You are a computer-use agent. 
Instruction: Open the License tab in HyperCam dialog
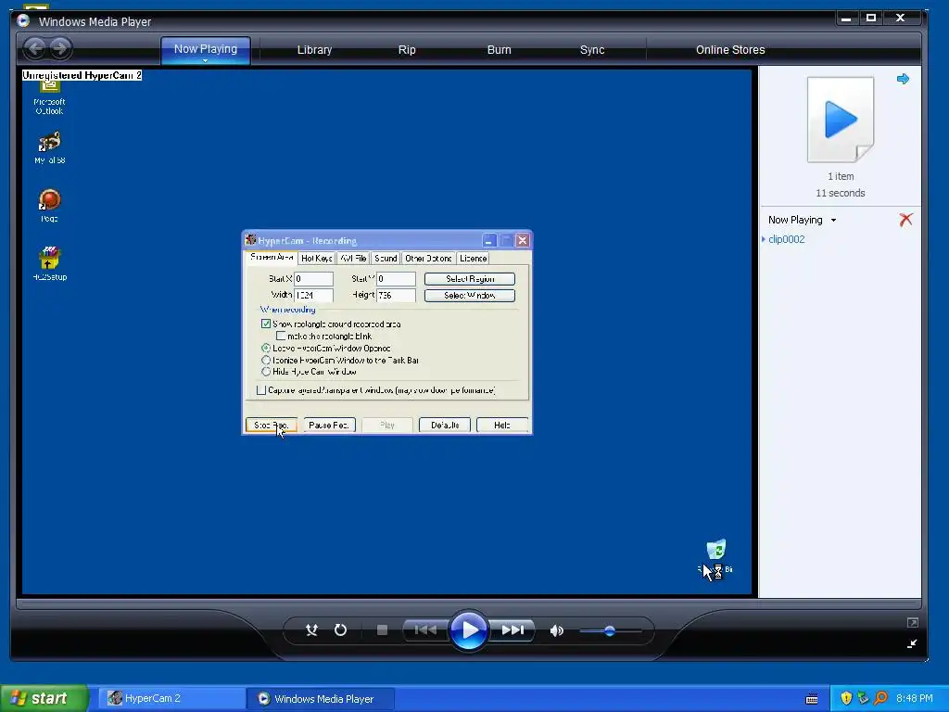[473, 258]
